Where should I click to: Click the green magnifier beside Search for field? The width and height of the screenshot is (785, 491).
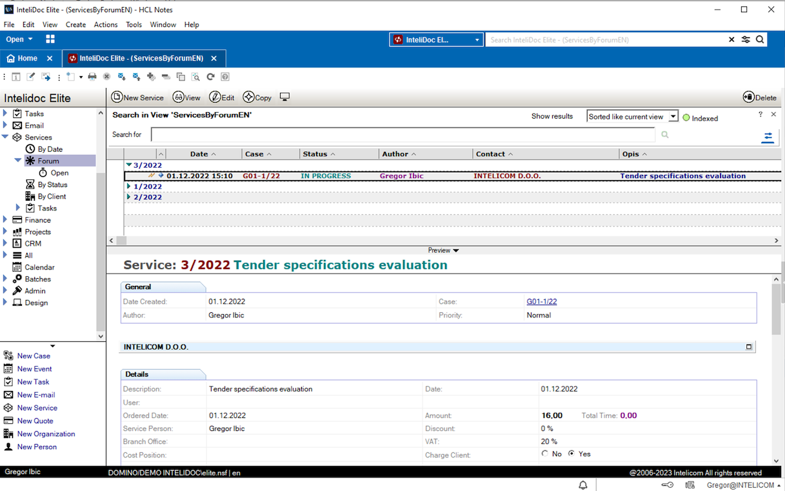pos(665,135)
